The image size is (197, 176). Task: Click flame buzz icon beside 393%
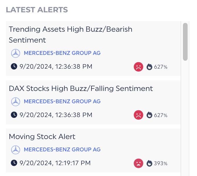[x=150, y=163]
